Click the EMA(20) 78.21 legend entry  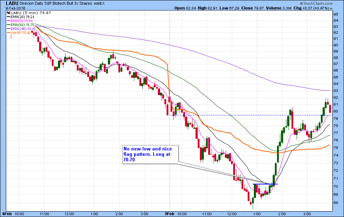coord(20,17)
